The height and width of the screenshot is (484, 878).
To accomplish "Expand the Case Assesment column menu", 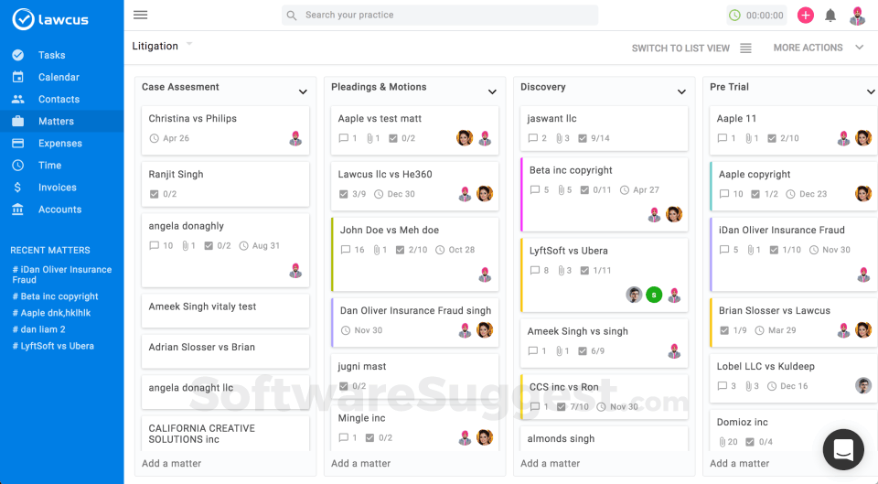I will tap(303, 91).
